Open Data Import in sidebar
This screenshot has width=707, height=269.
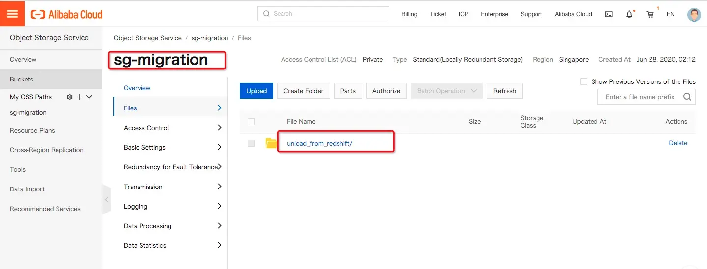(28, 189)
